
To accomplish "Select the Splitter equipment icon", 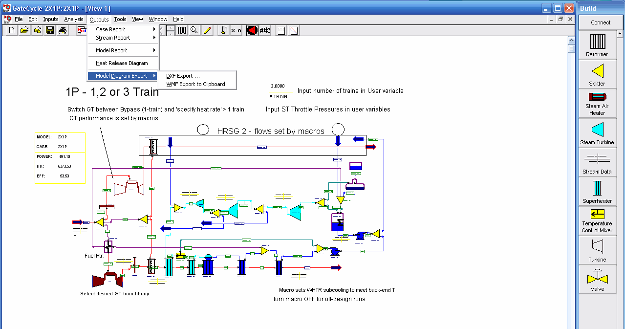I will coord(597,74).
